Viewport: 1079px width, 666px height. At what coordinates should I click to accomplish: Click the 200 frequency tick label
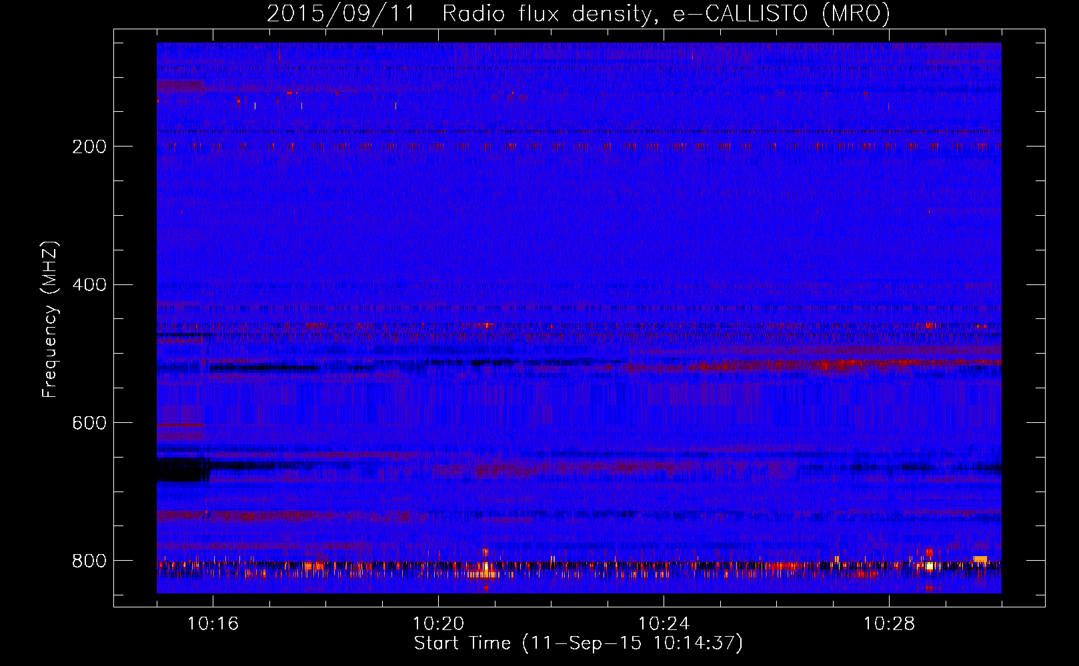[89, 147]
